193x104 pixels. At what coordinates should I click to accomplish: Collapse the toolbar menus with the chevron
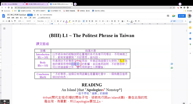[186, 21]
